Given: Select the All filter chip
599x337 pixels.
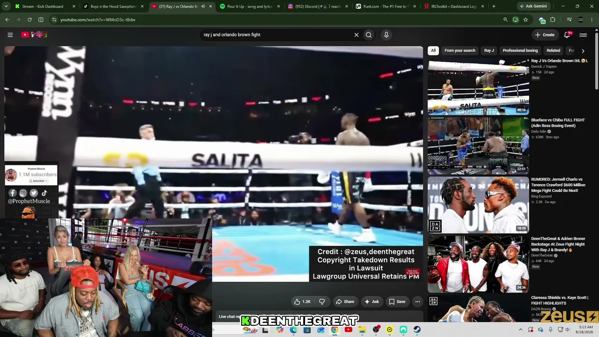Looking at the screenshot, I should 433,51.
